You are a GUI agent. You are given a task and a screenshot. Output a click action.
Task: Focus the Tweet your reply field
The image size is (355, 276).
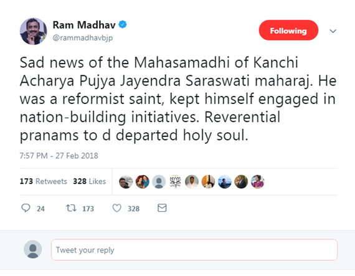194,250
